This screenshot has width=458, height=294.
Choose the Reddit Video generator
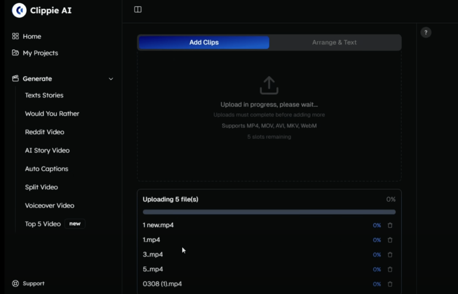pyautogui.click(x=45, y=132)
